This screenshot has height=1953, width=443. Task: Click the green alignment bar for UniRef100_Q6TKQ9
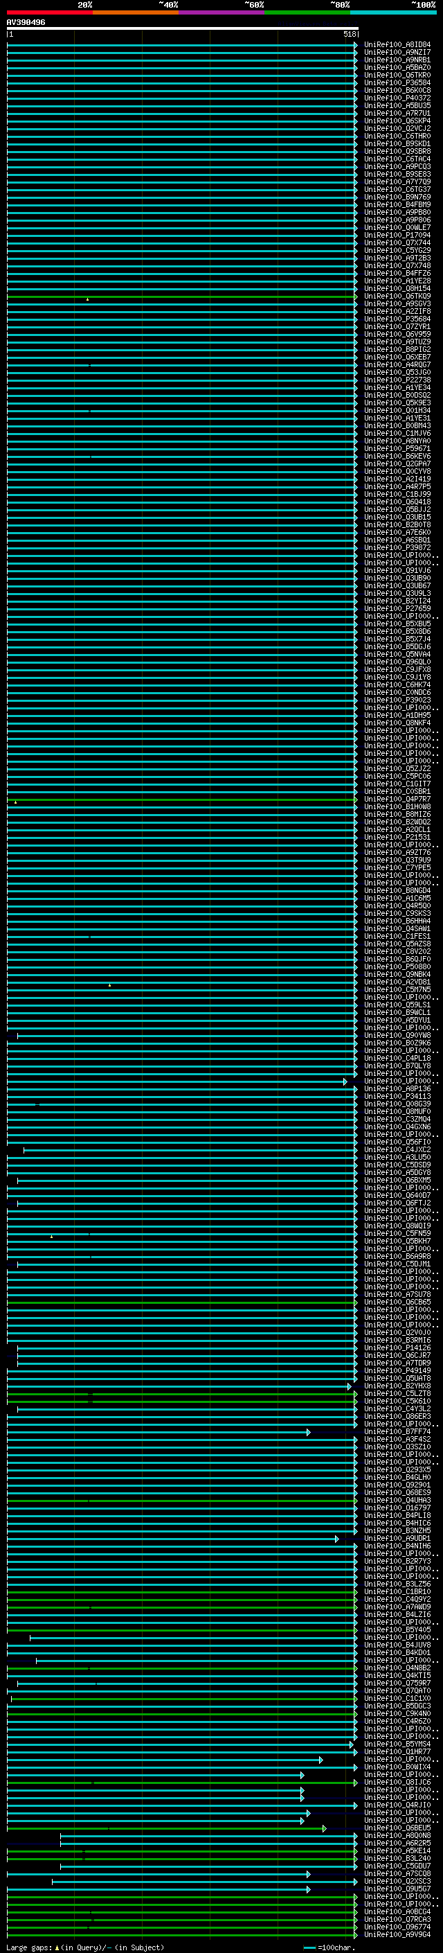182,297
